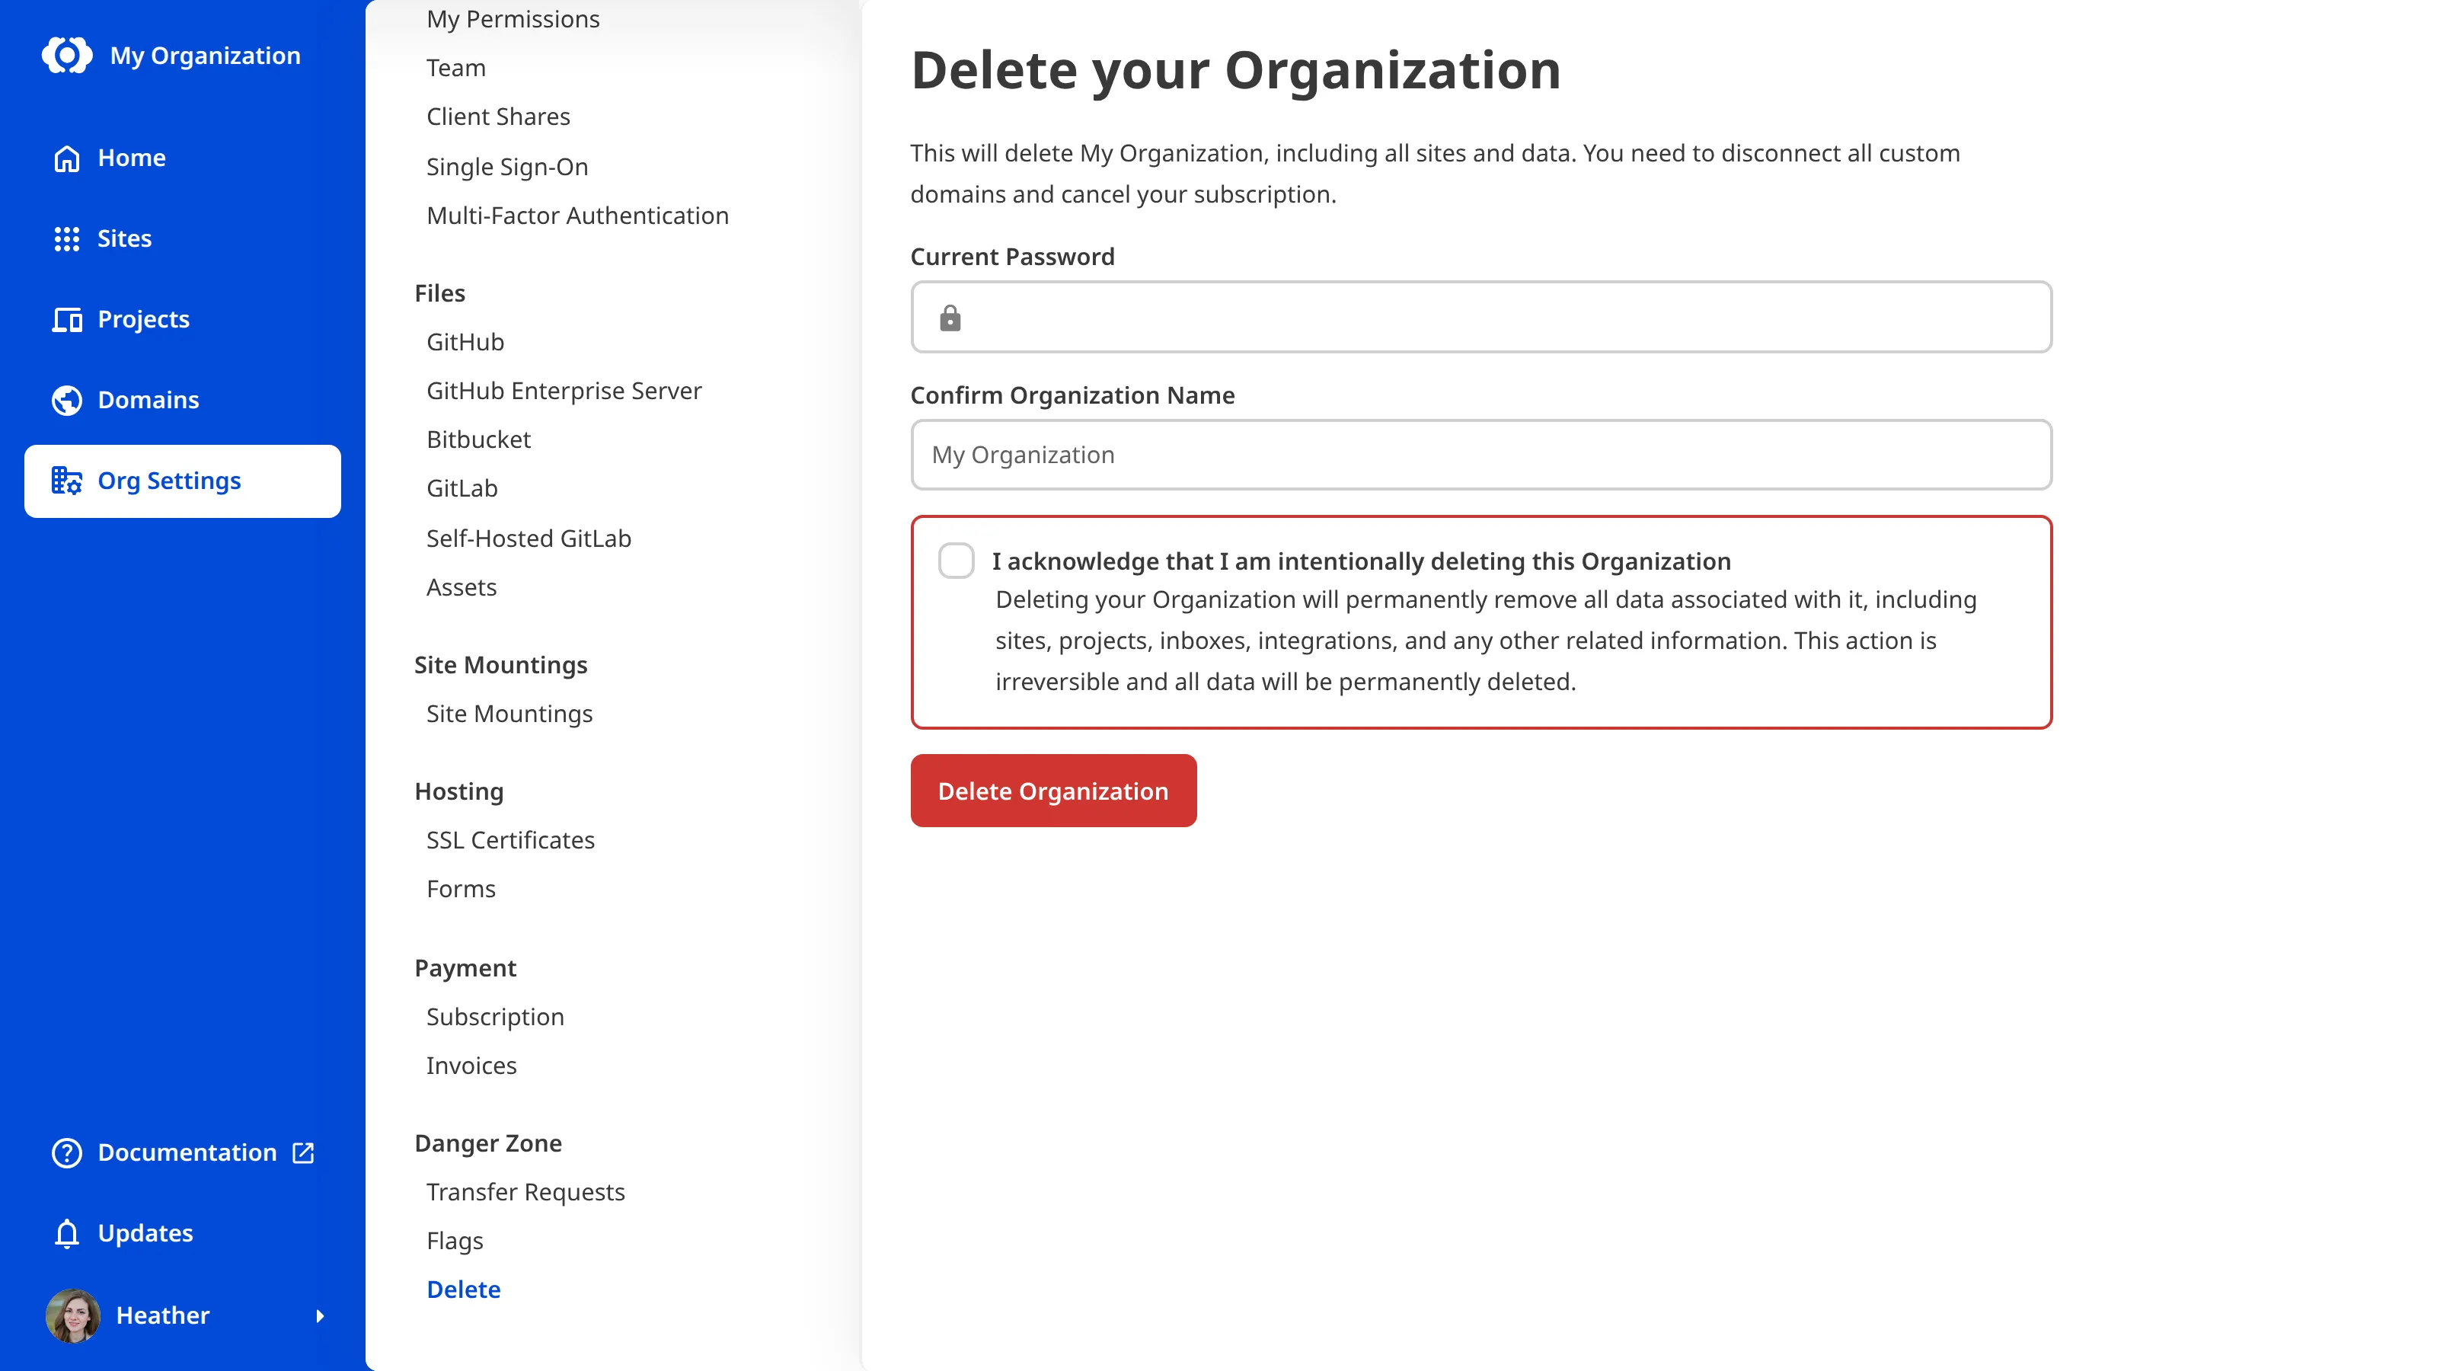Go to Home in sidebar
This screenshot has width=2437, height=1371.
click(x=183, y=158)
